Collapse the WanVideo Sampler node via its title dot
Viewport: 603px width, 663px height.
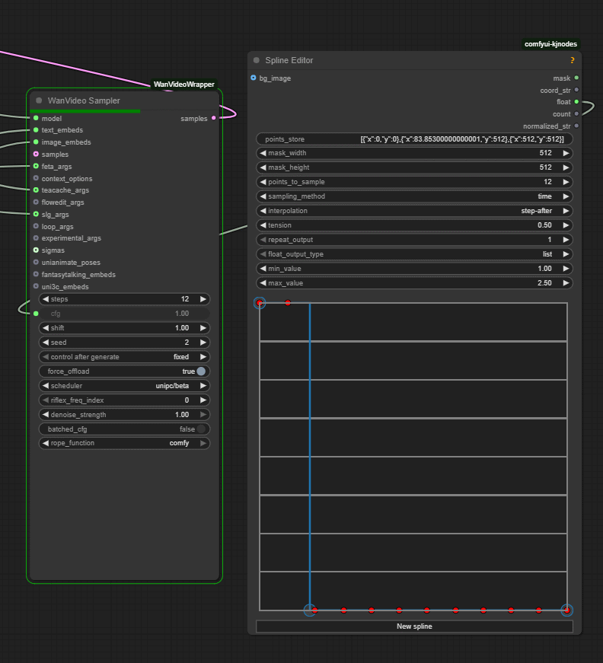[x=39, y=100]
